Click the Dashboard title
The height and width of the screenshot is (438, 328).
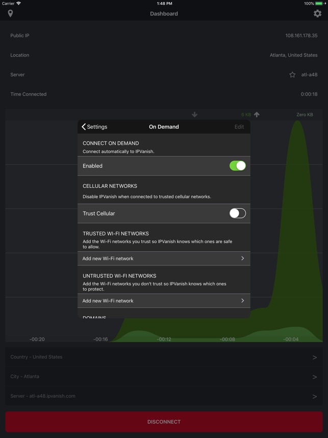tap(164, 13)
